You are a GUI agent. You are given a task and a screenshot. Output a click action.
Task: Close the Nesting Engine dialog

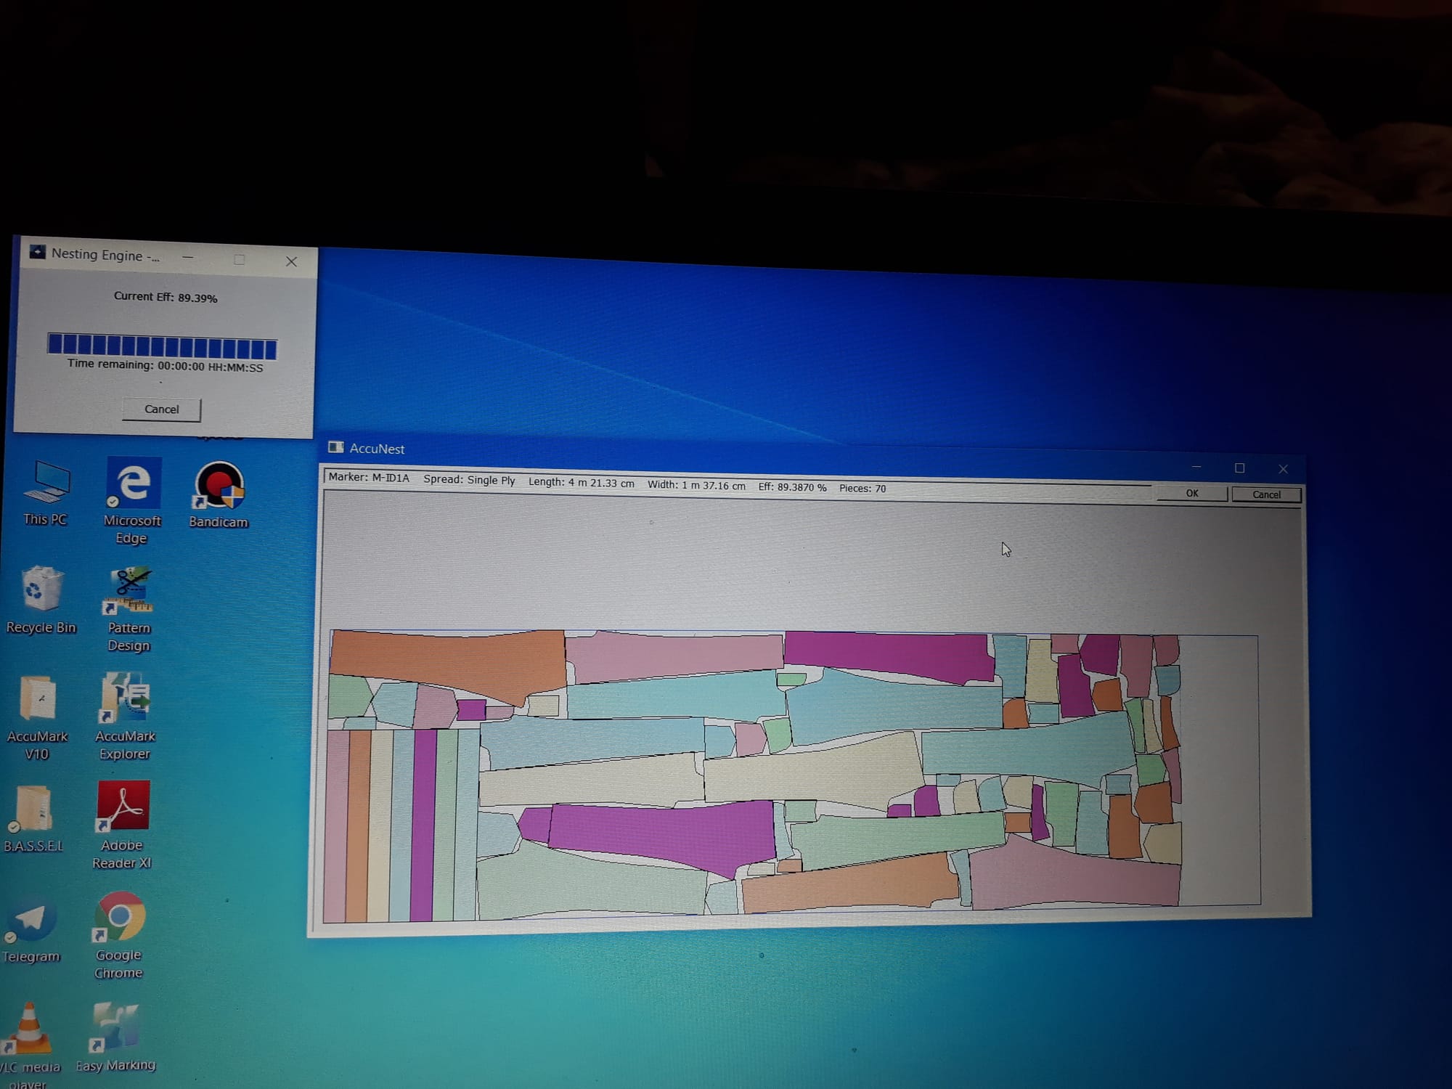coord(291,262)
